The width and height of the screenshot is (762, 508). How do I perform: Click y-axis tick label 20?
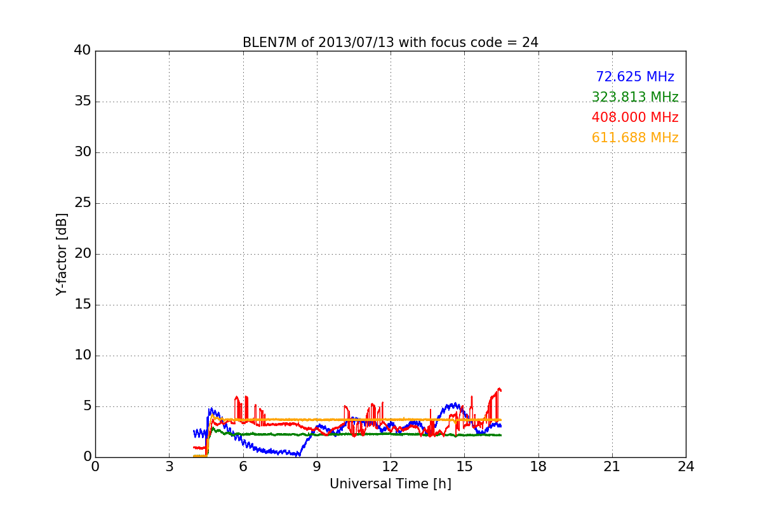(83, 254)
